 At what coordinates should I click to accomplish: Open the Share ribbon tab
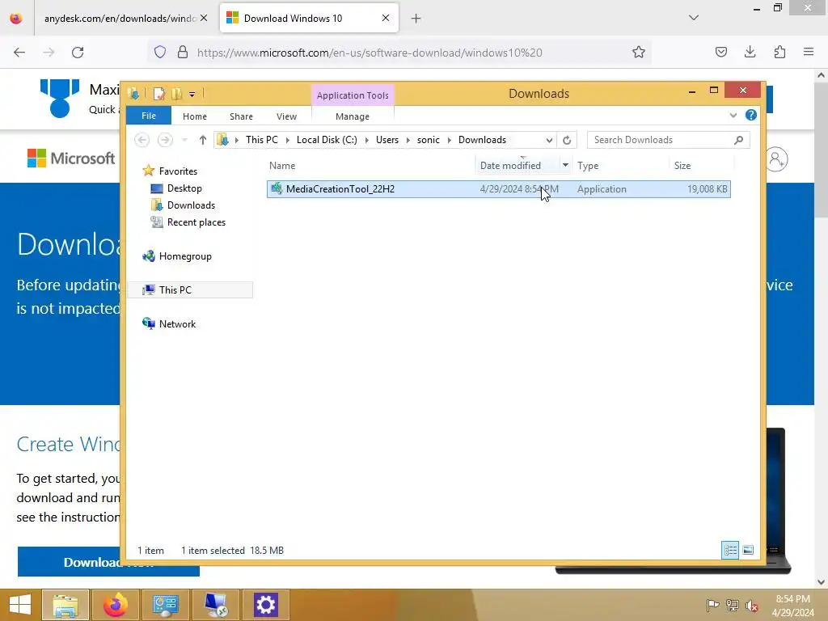pos(241,116)
